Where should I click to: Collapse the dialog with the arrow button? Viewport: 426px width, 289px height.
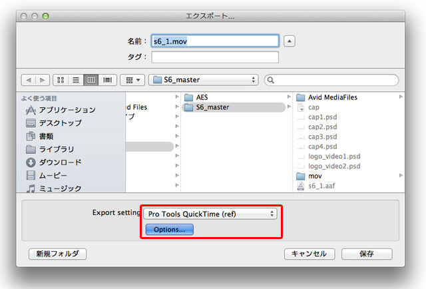point(290,41)
